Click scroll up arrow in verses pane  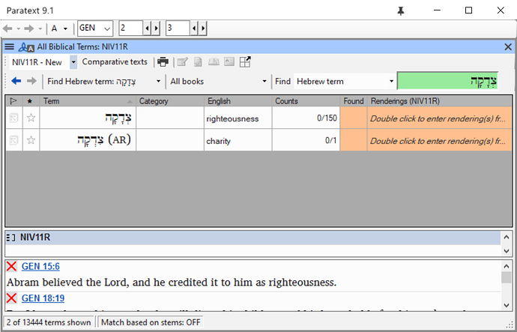point(507,266)
